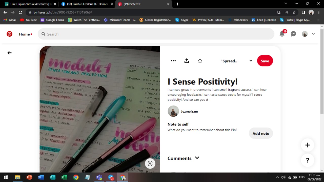Click the tab search chevron in title bar
This screenshot has width=324, height=182.
point(286,4)
